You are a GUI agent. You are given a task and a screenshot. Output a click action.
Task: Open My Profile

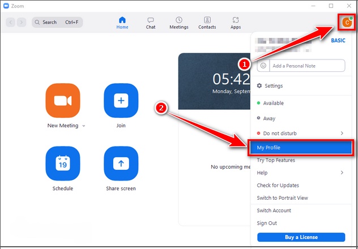pyautogui.click(x=301, y=148)
